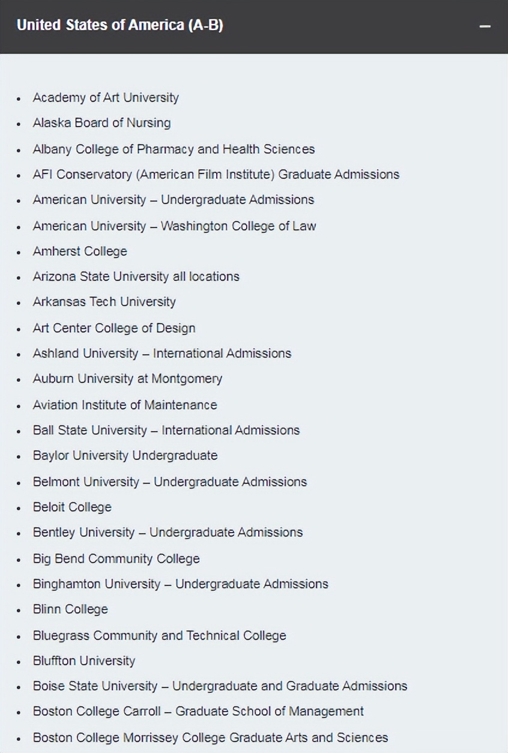Click Arkansas Tech University

(x=104, y=301)
